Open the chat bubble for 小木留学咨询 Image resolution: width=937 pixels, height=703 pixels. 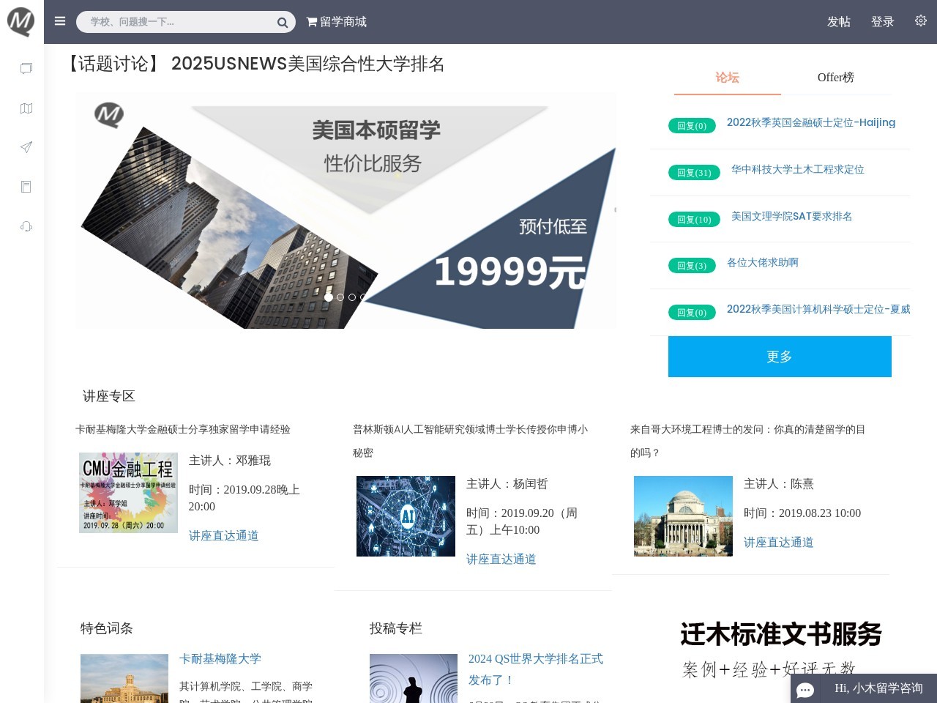[805, 690]
